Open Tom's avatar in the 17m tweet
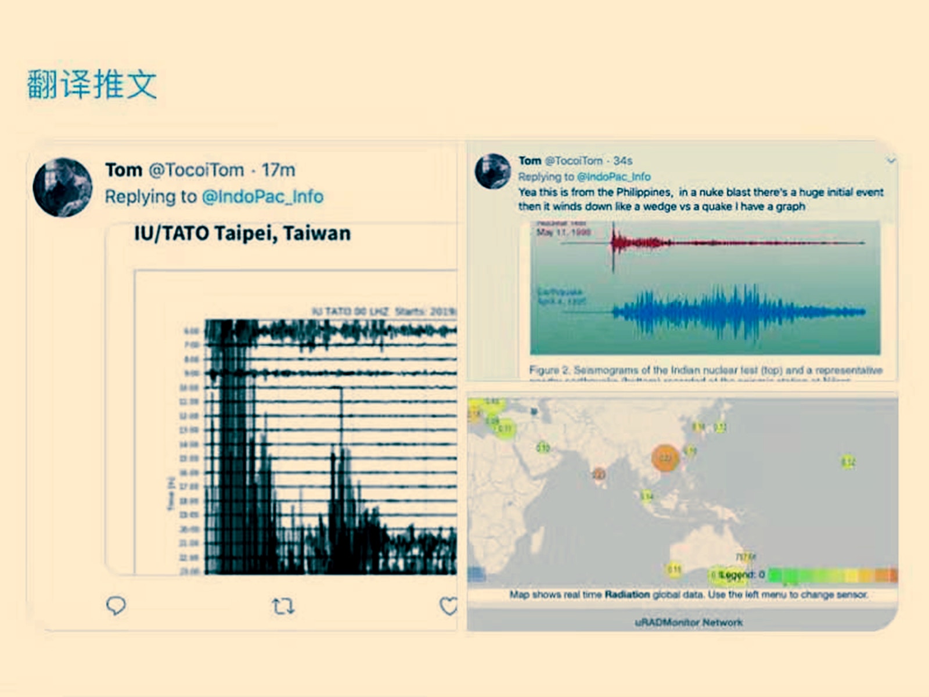The height and width of the screenshot is (697, 929). (x=63, y=187)
